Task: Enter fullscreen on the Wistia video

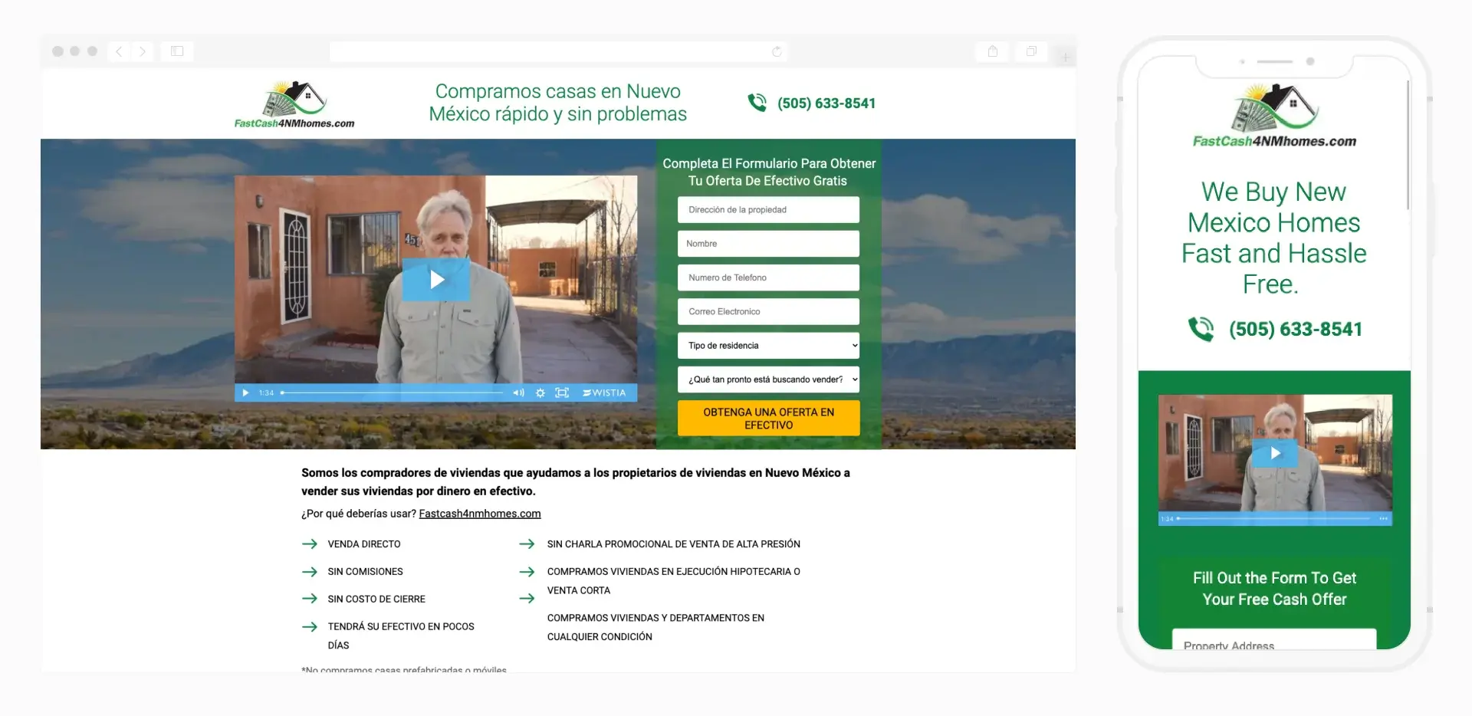Action: tap(562, 392)
